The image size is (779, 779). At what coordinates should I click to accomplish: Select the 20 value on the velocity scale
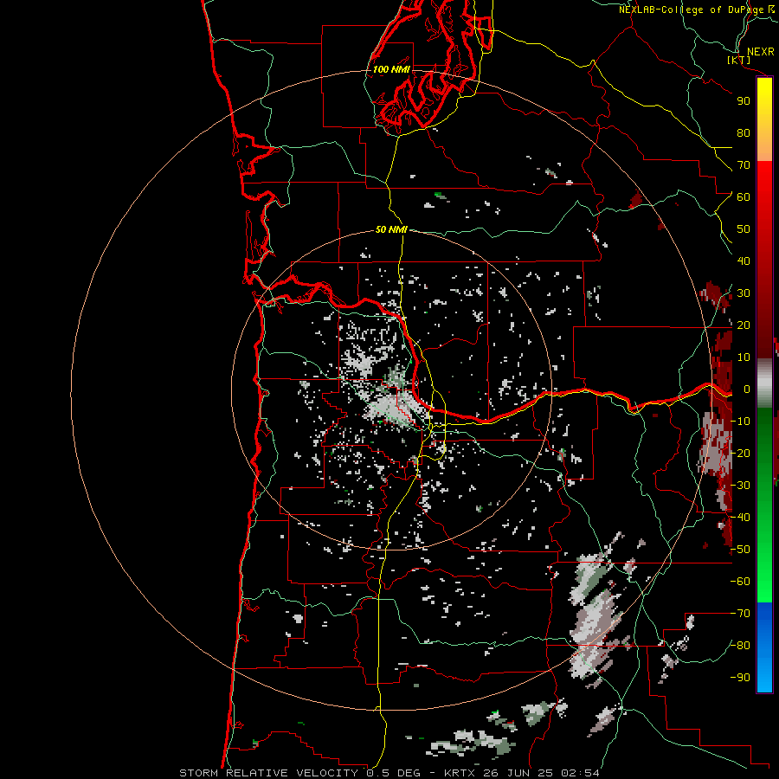point(744,325)
